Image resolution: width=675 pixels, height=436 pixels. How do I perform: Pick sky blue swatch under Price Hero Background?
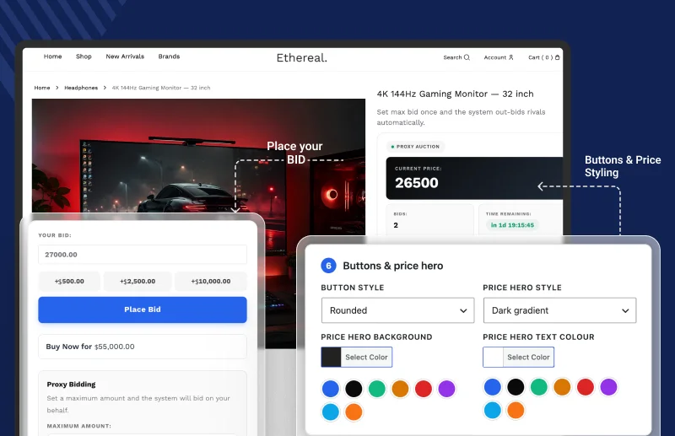coord(331,412)
